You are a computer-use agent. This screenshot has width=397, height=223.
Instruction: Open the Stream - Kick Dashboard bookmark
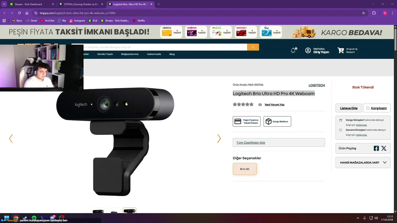(x=115, y=21)
